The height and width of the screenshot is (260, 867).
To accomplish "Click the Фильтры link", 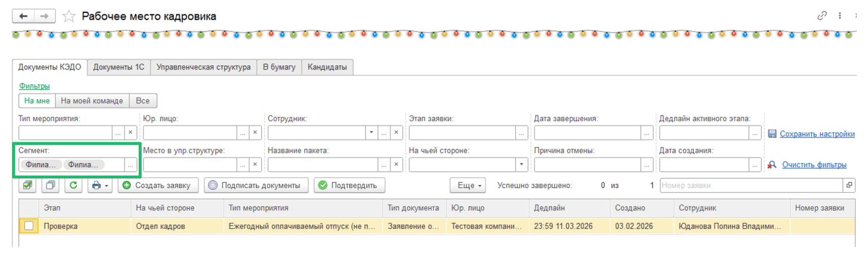I will click(35, 86).
